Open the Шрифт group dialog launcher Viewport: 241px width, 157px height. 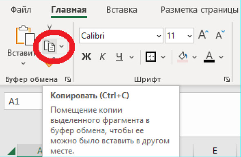pos(227,79)
